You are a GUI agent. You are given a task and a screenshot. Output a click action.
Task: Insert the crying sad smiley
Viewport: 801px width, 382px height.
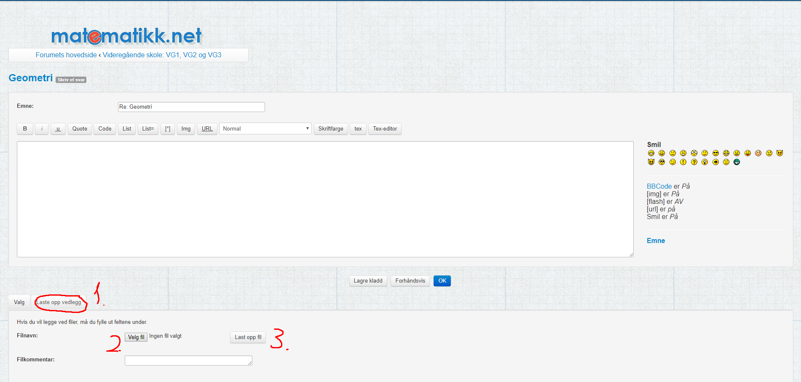click(769, 153)
